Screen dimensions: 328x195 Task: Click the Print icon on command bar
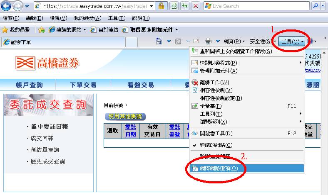click(208, 41)
